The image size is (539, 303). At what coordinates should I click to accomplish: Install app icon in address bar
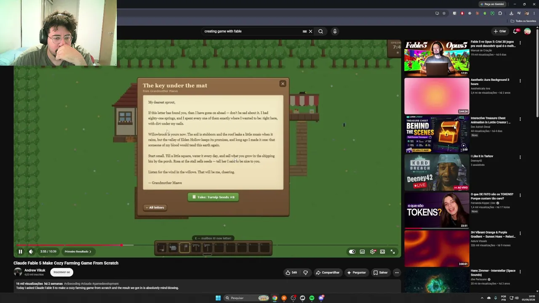click(x=437, y=13)
